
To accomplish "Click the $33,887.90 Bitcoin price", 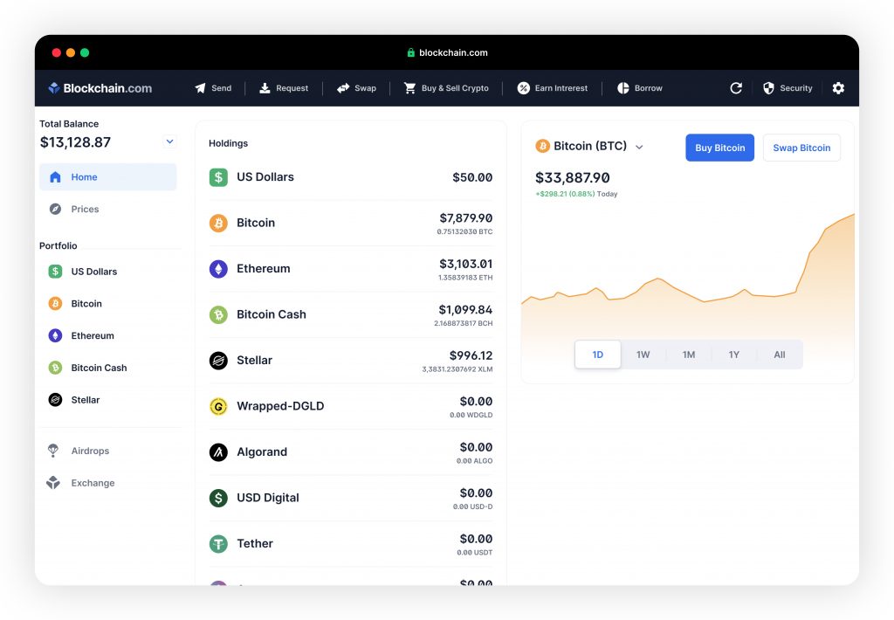I will (573, 178).
